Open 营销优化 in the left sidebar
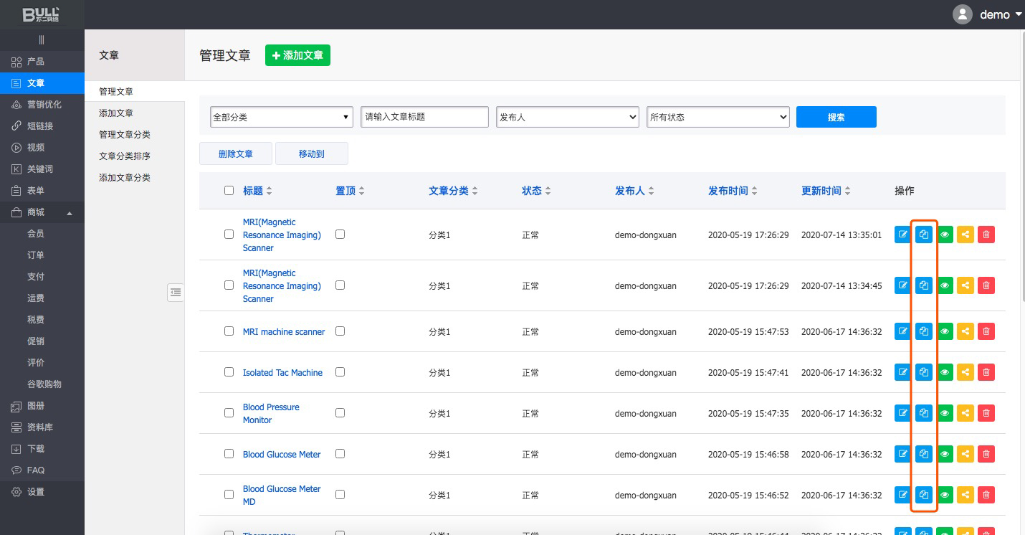The height and width of the screenshot is (535, 1025). [44, 105]
